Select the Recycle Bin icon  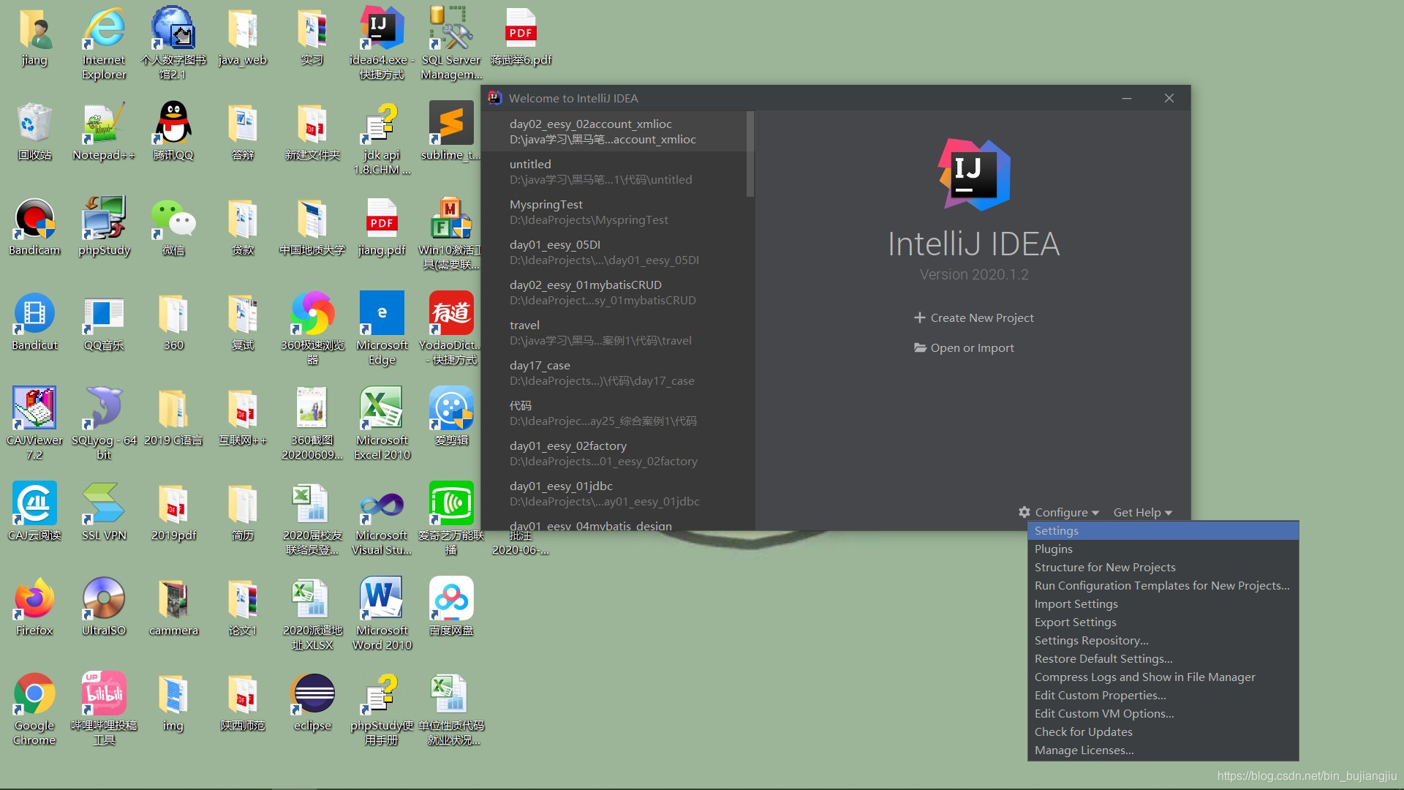pos(34,132)
